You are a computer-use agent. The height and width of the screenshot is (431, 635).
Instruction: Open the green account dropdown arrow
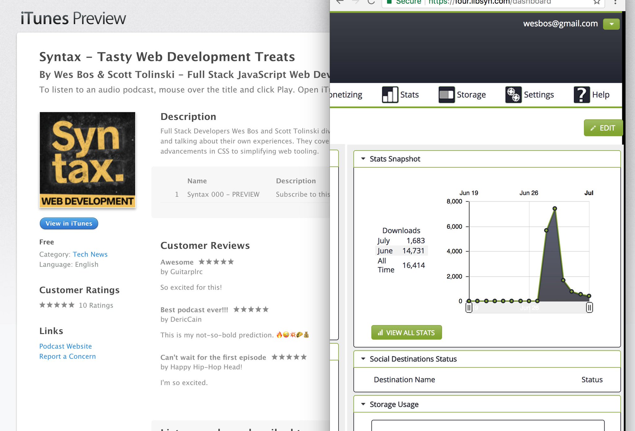(x=611, y=24)
